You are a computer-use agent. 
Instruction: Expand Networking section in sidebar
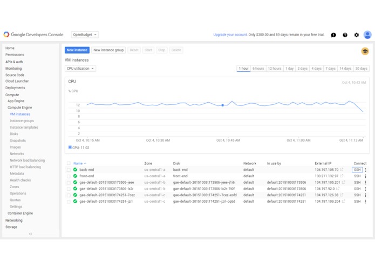(x=14, y=221)
